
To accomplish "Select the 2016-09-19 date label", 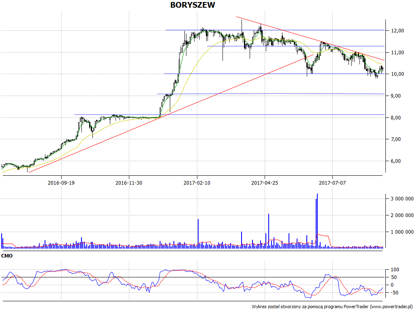I will [x=61, y=183].
